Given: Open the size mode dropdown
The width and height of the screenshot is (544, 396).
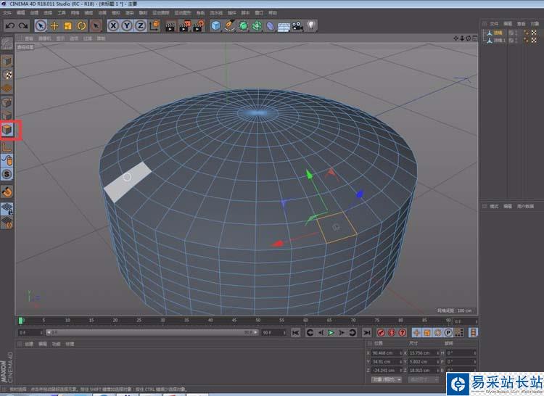Looking at the screenshot, I should click(x=423, y=379).
